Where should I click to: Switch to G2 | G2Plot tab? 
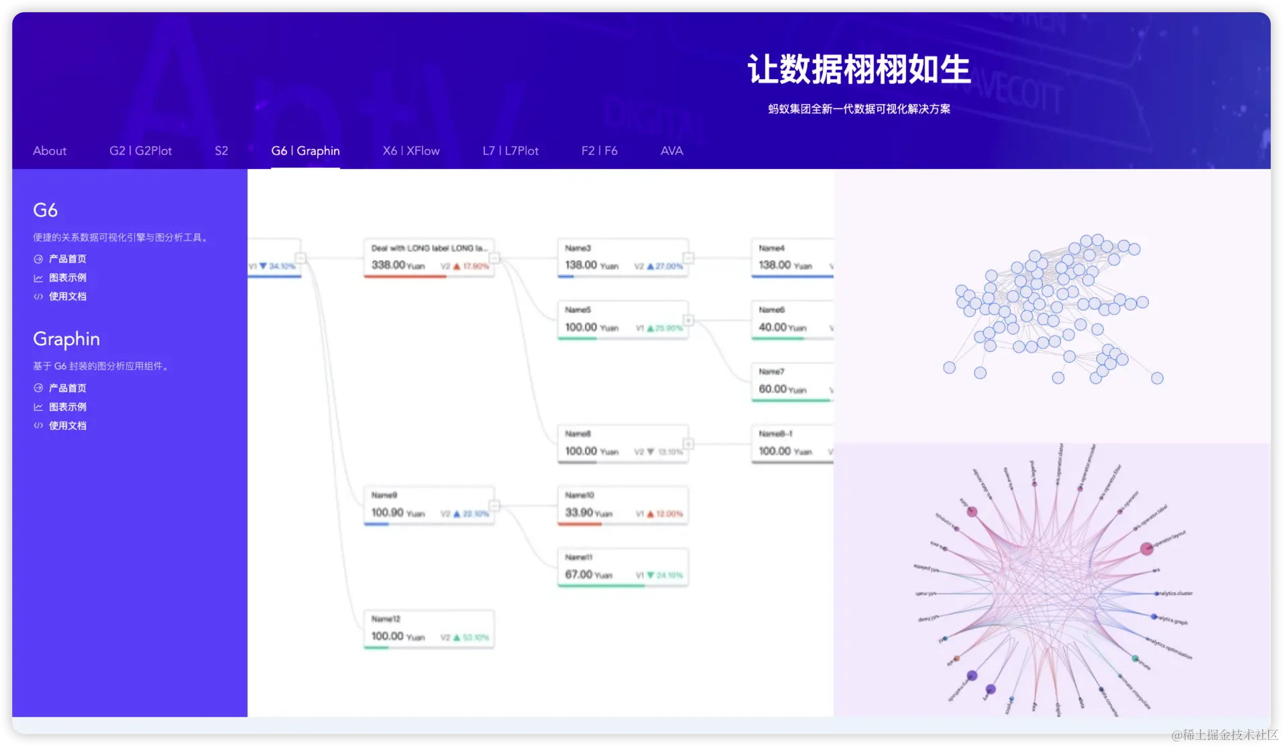140,151
